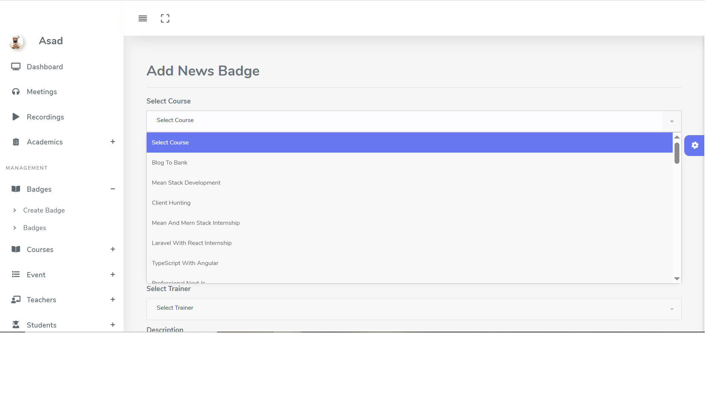Image resolution: width=714 pixels, height=405 pixels.
Task: Click the Dashboard monitor icon
Action: (x=16, y=67)
